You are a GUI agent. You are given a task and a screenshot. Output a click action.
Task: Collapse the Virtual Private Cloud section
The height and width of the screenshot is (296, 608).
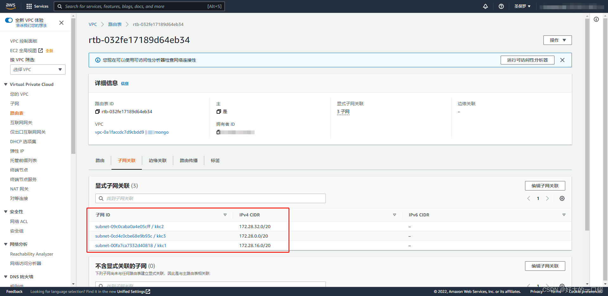point(6,84)
